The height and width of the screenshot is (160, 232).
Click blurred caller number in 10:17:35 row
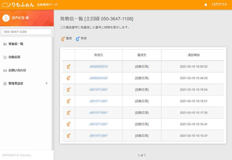coord(98,112)
